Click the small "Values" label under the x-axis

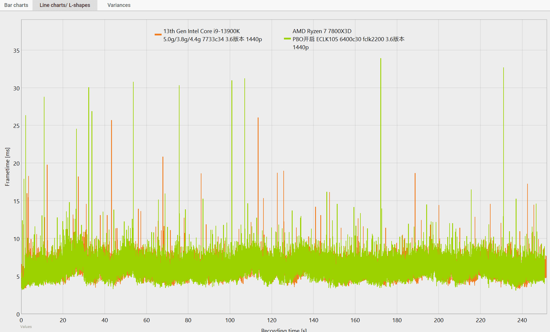[x=26, y=327]
